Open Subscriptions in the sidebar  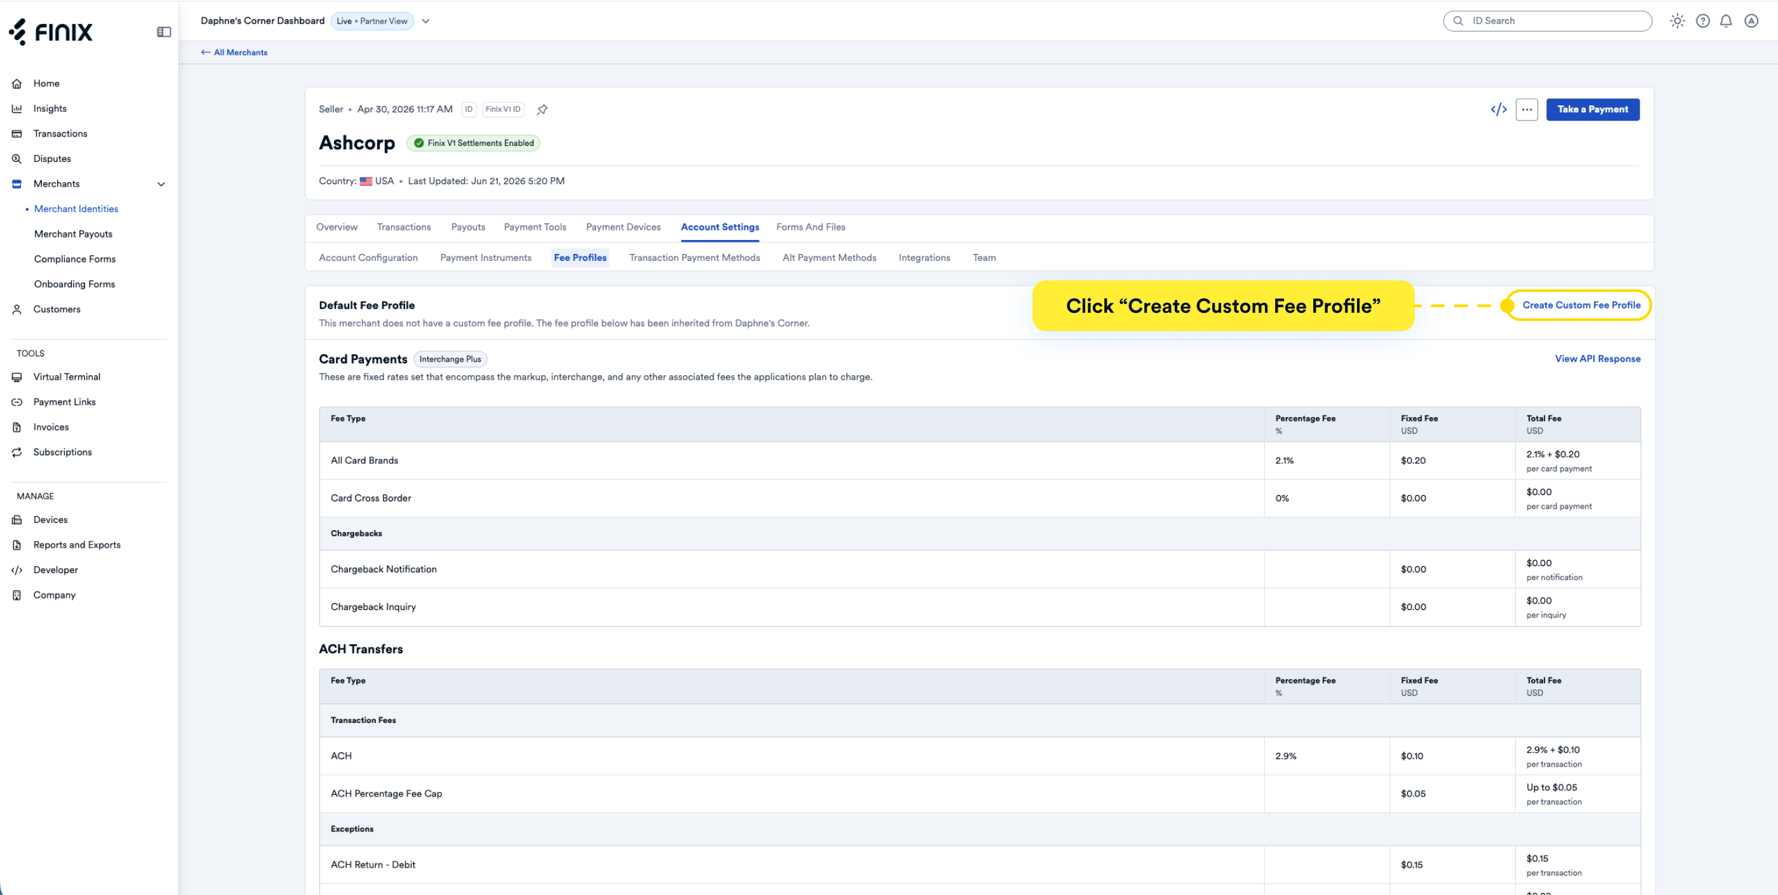(62, 452)
